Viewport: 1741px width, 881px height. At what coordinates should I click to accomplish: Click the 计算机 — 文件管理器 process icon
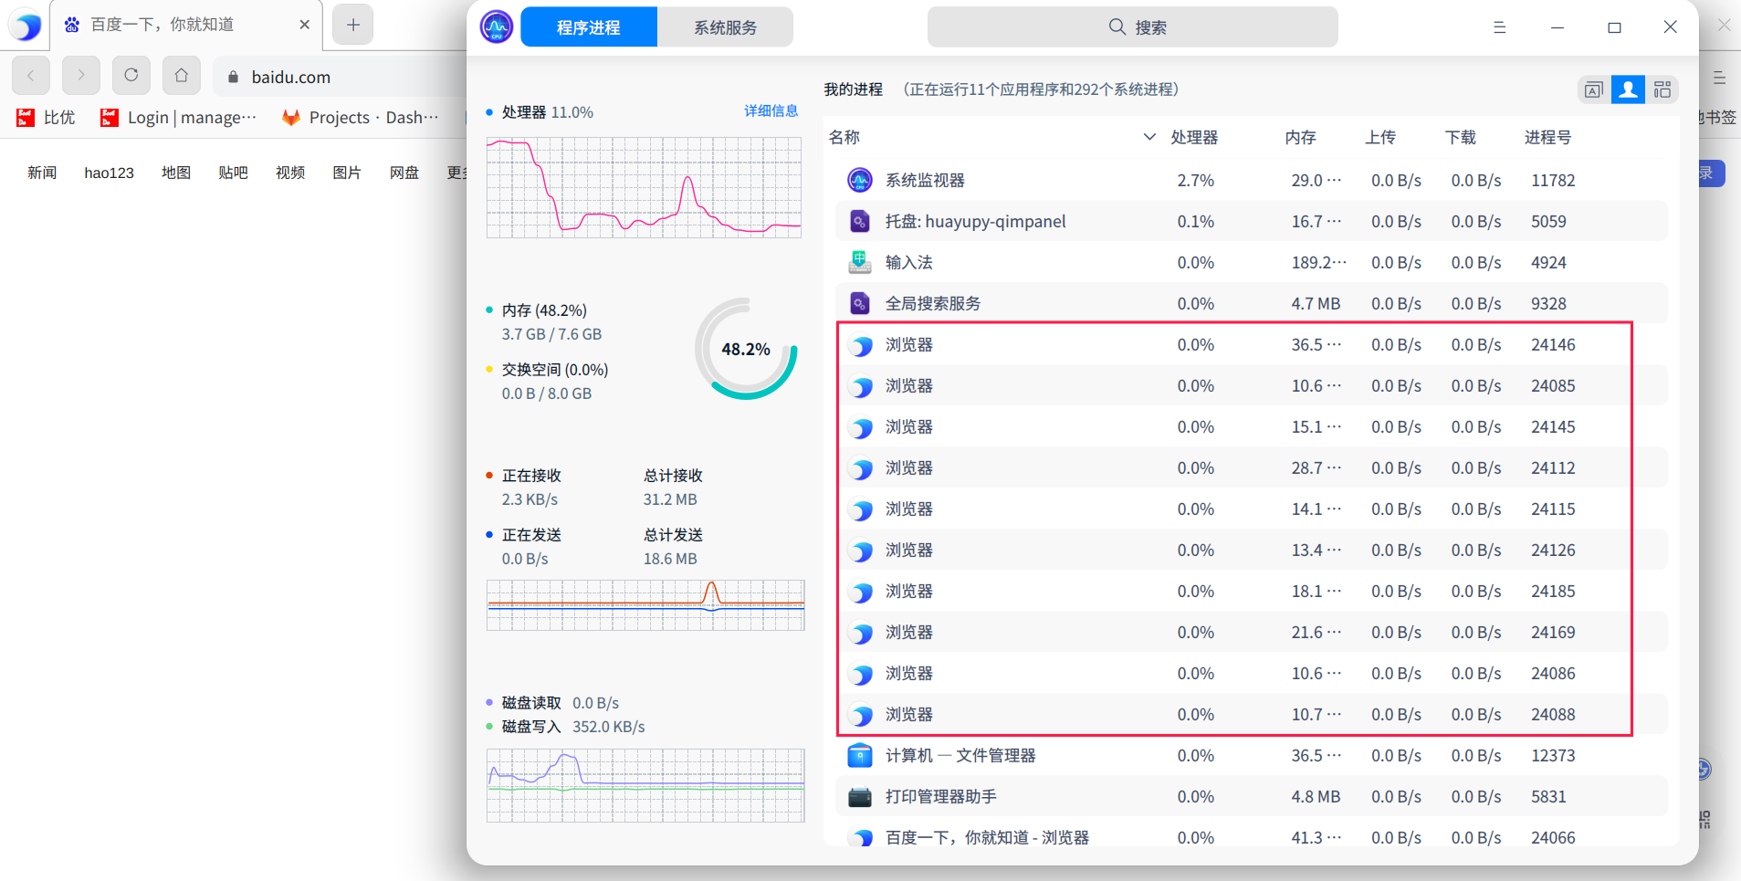tap(860, 756)
